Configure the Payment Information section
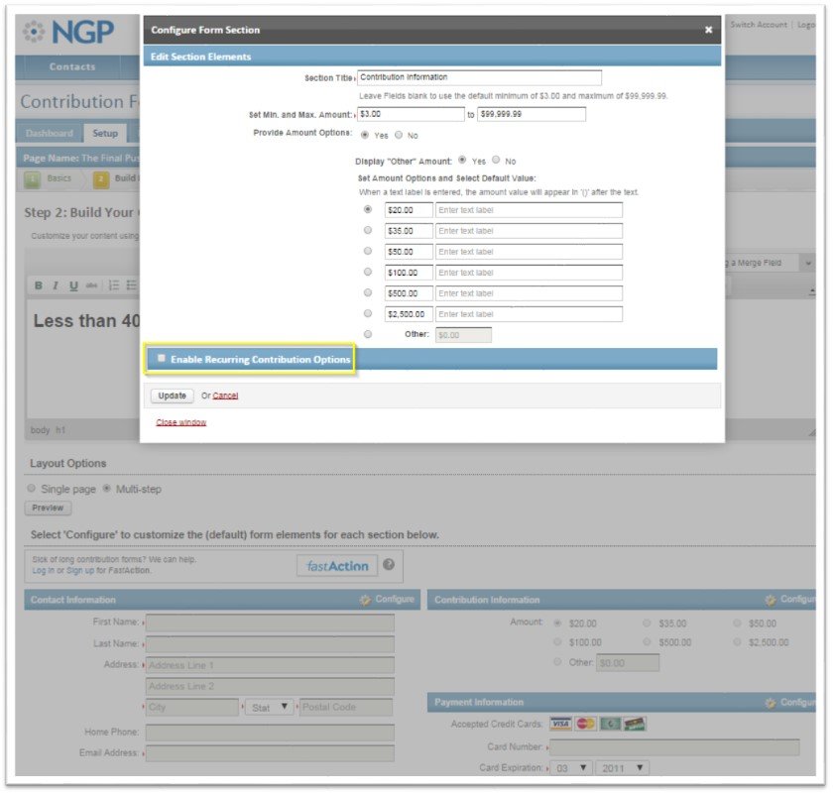 (790, 702)
